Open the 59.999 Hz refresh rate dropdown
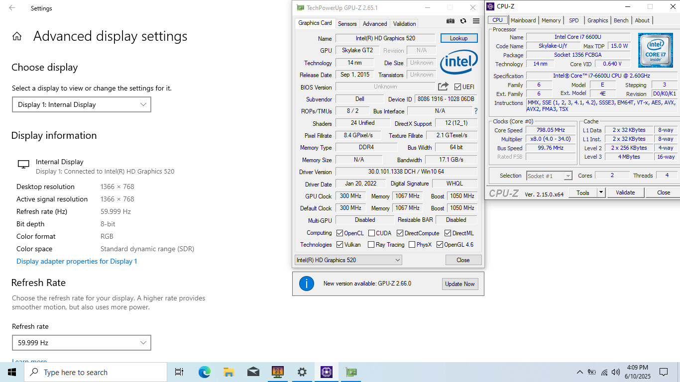Viewport: 680px width, 382px height. point(82,343)
